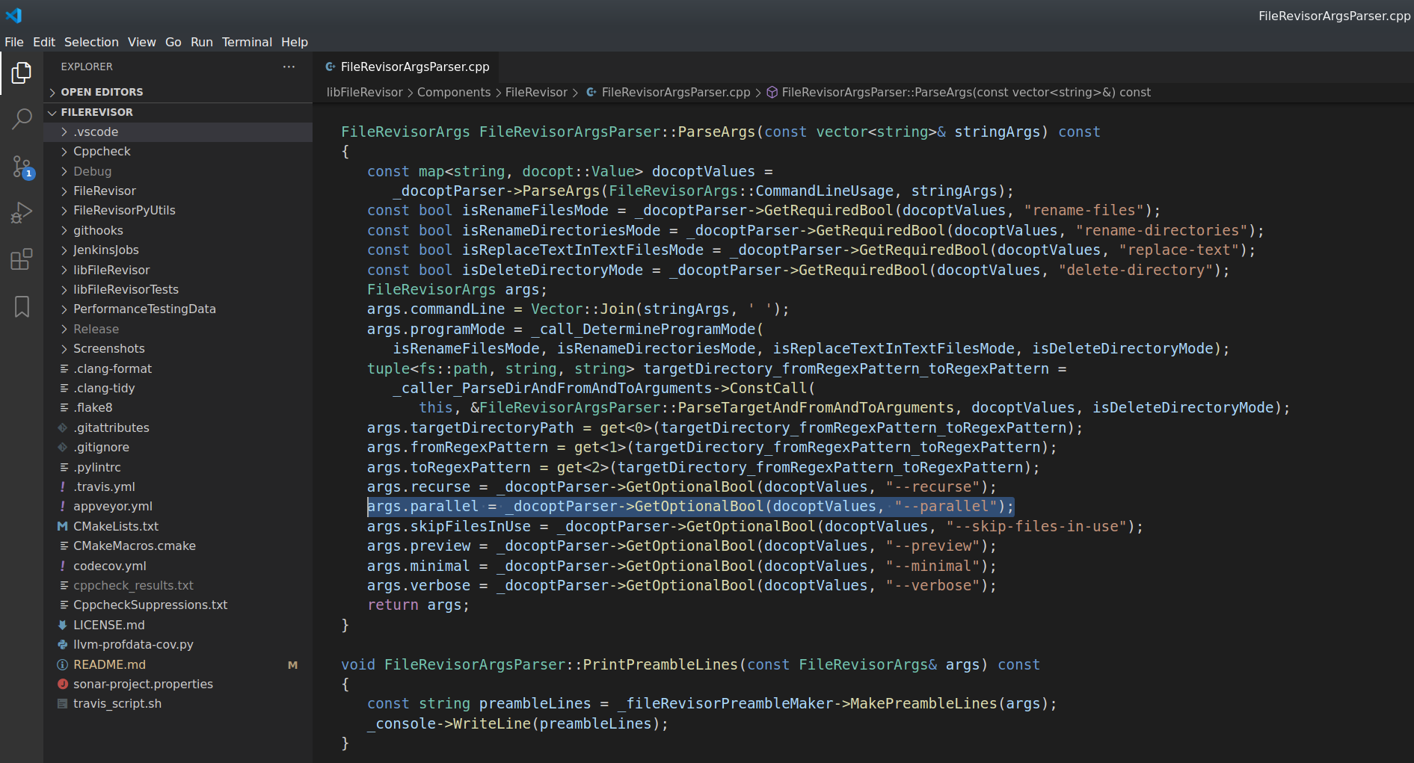The width and height of the screenshot is (1414, 763).
Task: Click the libFileRevisor folder row
Action: tap(177, 270)
